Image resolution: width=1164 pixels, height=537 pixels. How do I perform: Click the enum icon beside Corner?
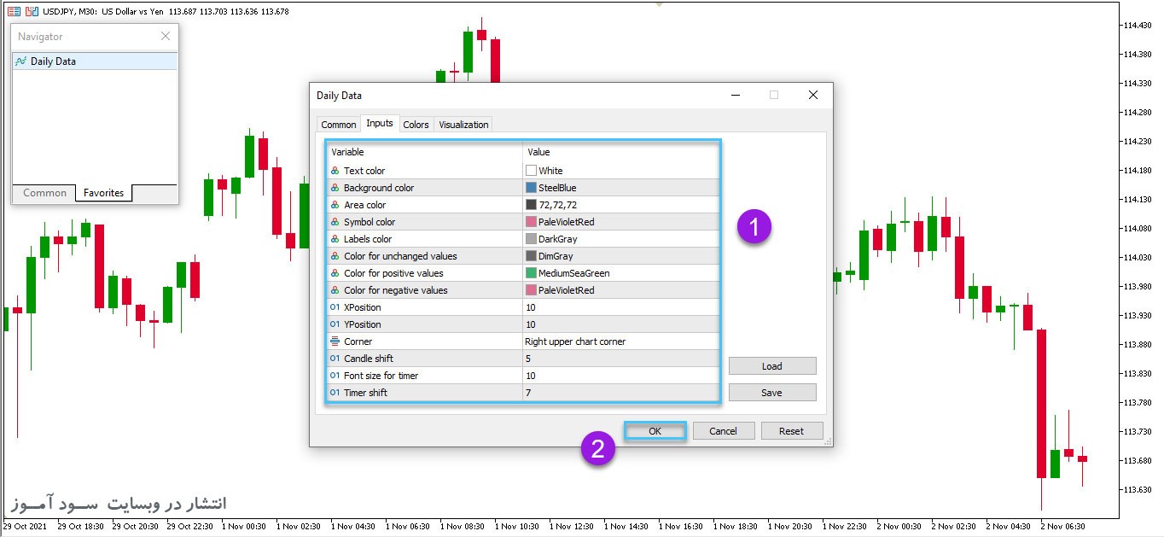click(x=335, y=341)
